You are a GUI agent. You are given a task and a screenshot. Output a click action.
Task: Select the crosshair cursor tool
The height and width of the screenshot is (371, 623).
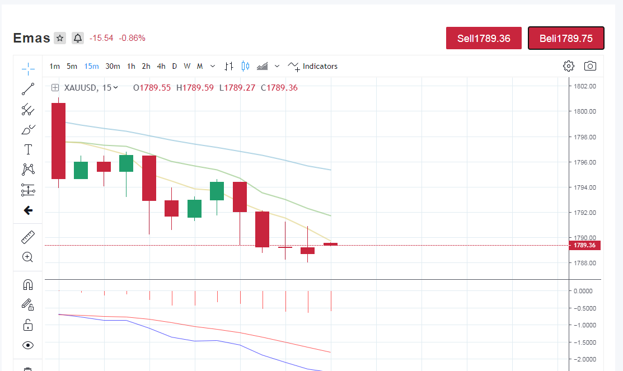click(28, 69)
